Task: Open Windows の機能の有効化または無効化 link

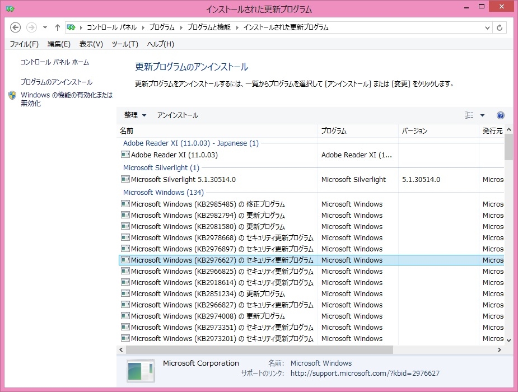Action: (x=67, y=99)
